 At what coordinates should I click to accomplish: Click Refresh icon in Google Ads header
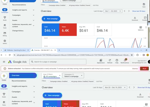(x=110, y=60)
